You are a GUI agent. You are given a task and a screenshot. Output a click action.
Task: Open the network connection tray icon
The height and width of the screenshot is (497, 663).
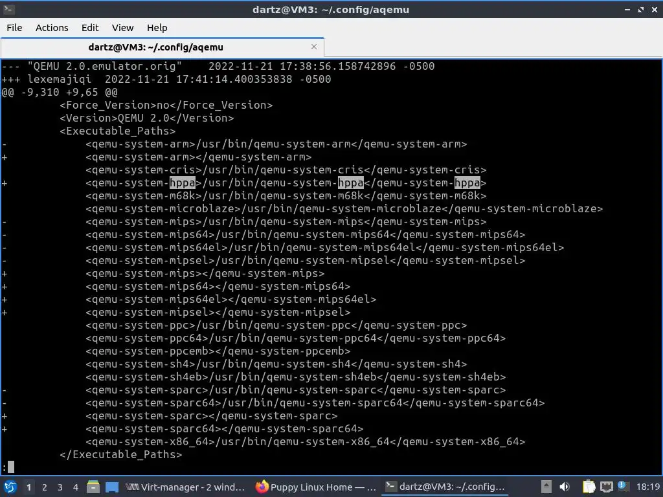(x=606, y=487)
